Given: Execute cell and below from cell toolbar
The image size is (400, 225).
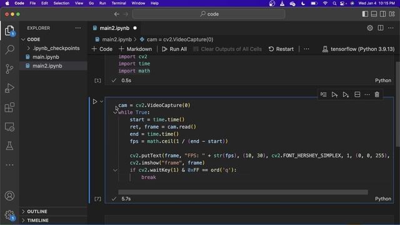Looking at the screenshot, I should [346, 94].
